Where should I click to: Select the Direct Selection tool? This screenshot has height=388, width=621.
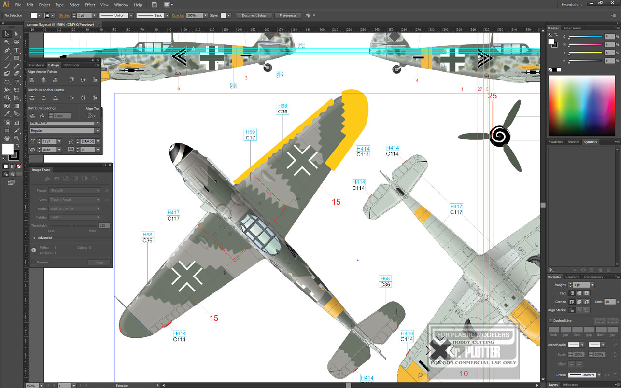coord(16,34)
